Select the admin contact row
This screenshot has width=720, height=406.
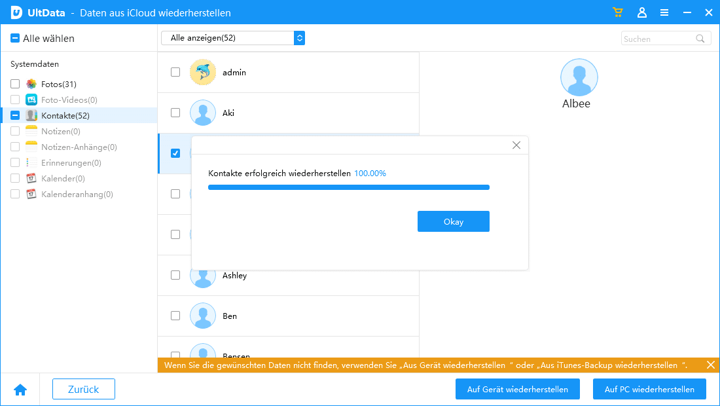pyautogui.click(x=289, y=72)
